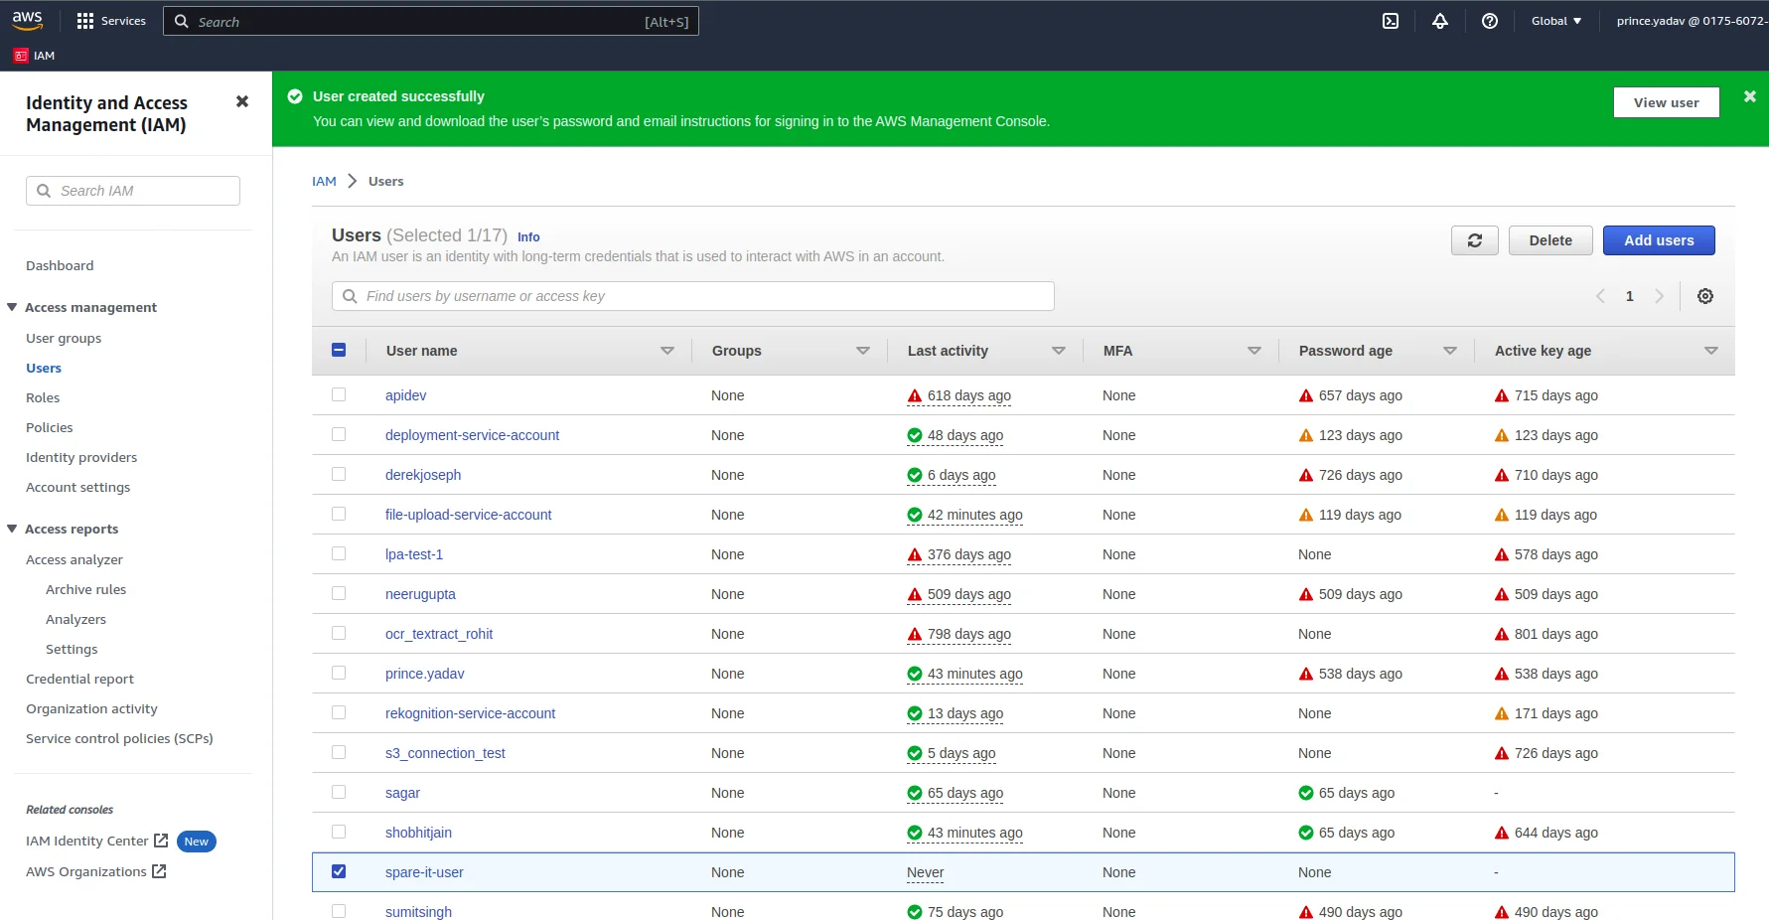Uncheck the spare-it-user checkbox

339,871
